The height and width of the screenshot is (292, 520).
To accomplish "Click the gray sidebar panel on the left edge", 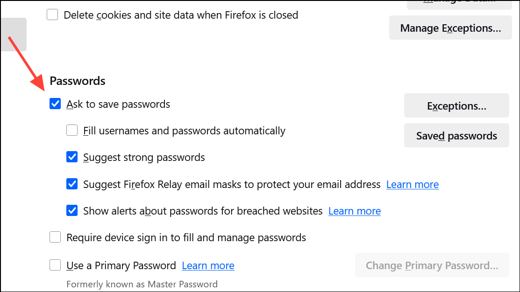I will [x=13, y=34].
